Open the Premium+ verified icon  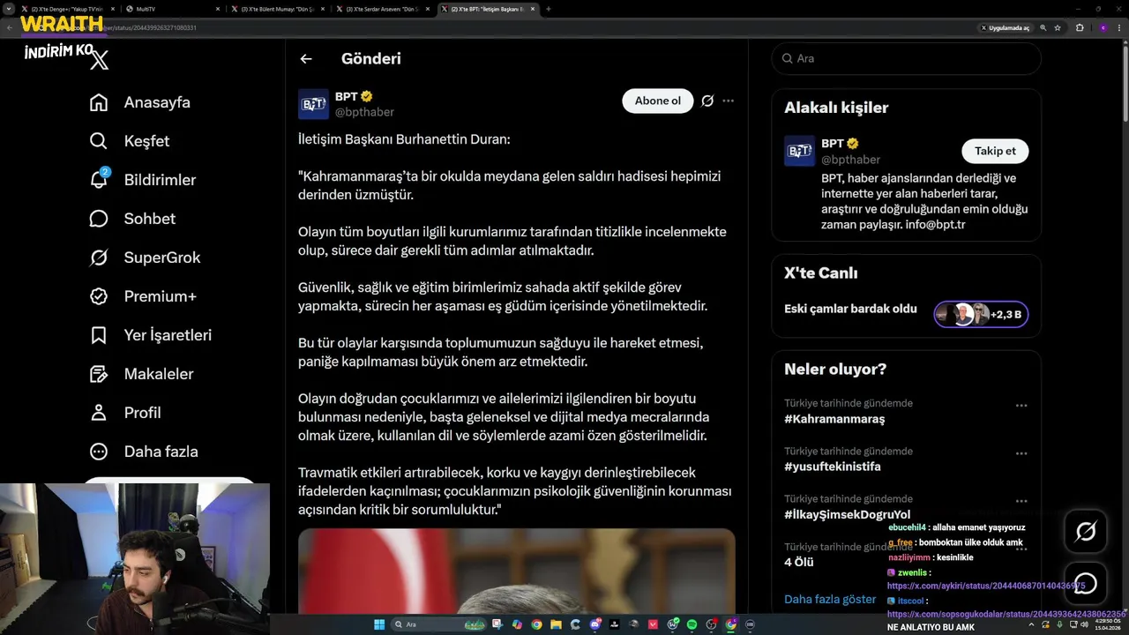tap(99, 296)
